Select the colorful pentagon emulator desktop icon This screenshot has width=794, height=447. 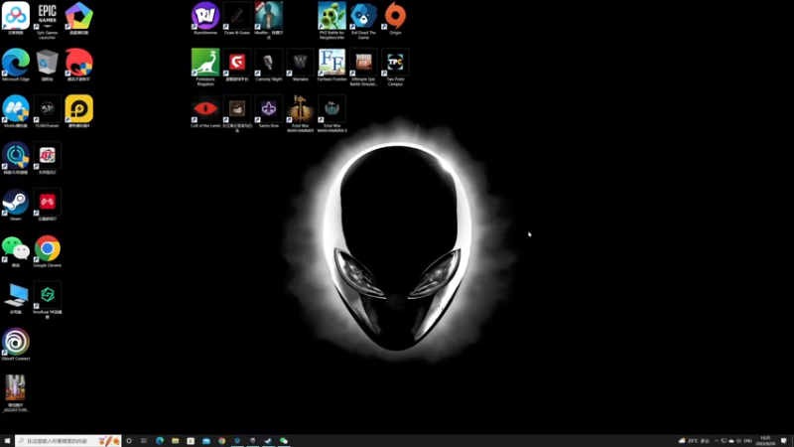click(79, 17)
